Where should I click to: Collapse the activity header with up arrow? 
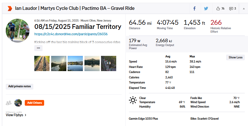click(244, 9)
